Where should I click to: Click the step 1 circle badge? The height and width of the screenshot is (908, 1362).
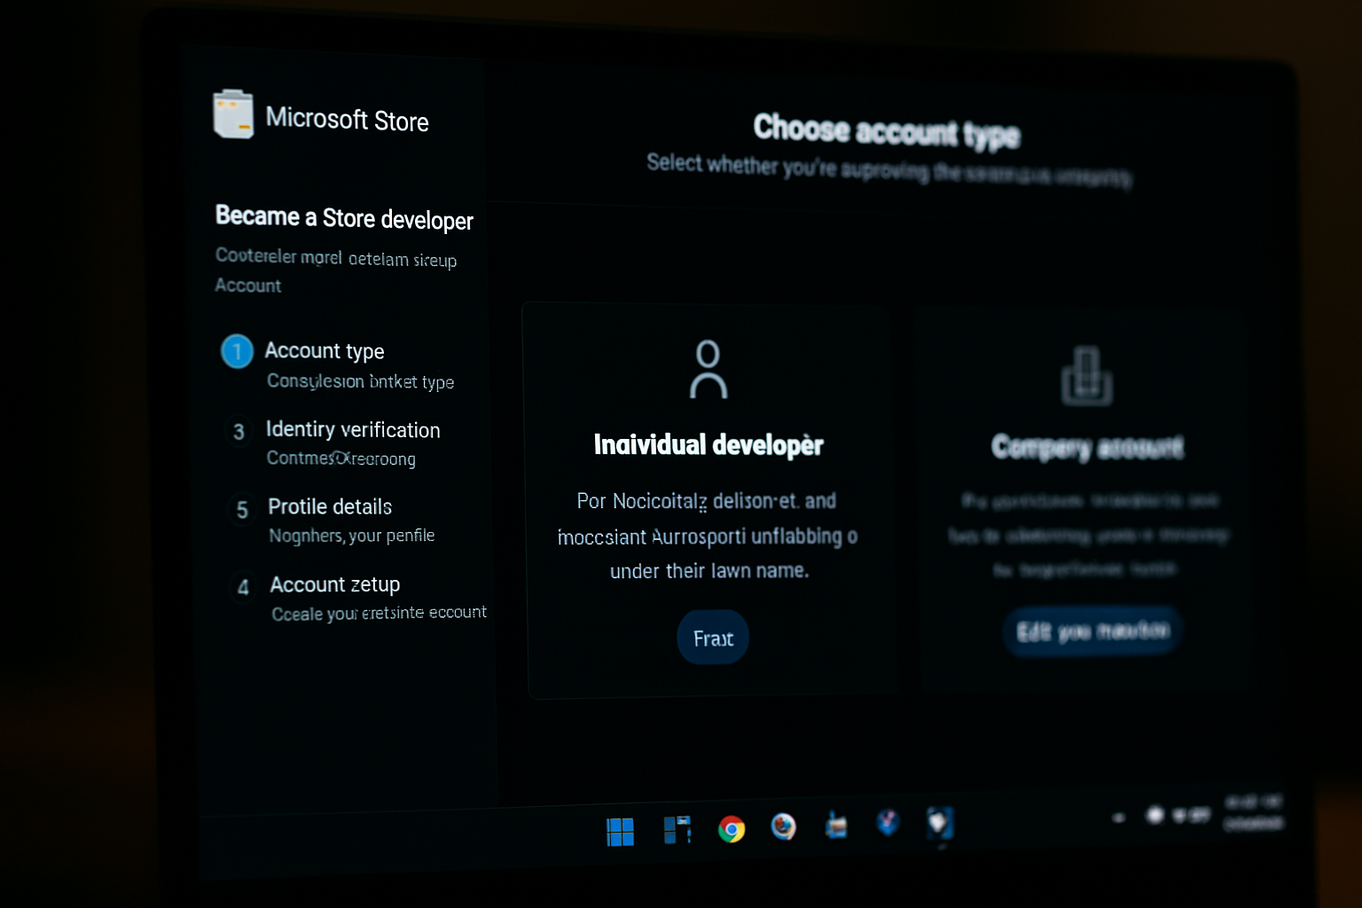click(237, 352)
